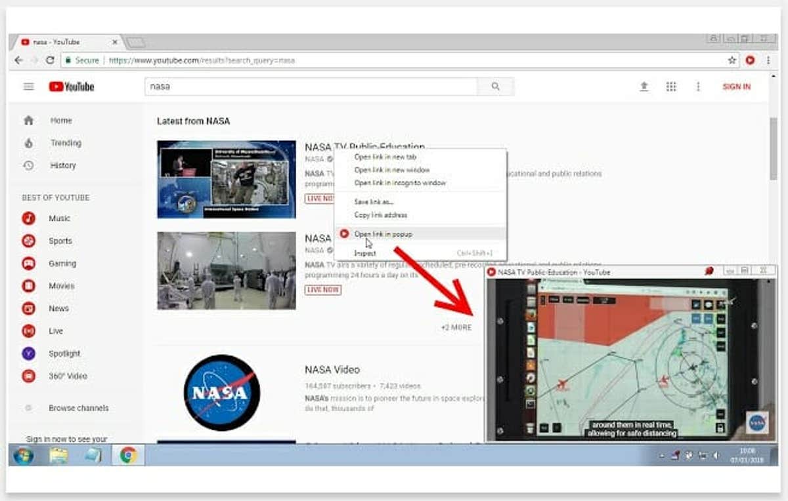Screen dimensions: 788x501
Task: Toggle the sidebar with the hamburger icon
Action: tap(28, 86)
